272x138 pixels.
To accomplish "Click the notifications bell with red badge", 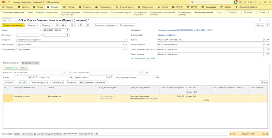I will tap(235, 2).
